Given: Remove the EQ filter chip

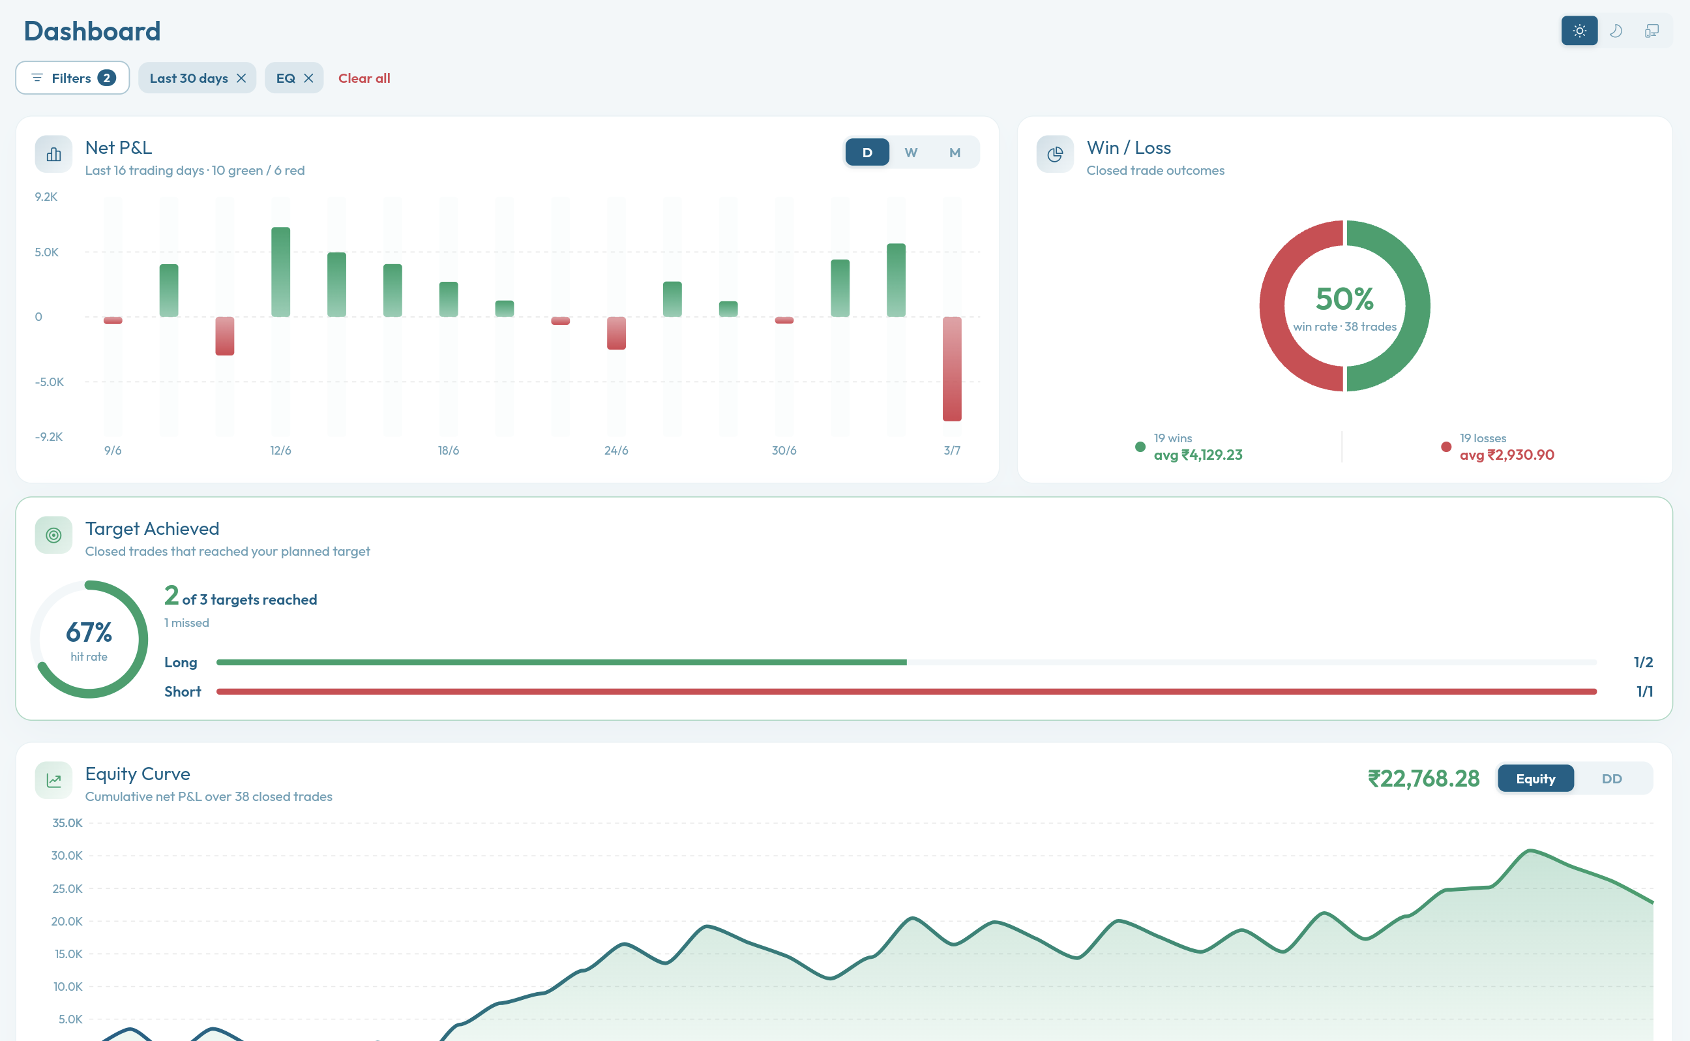Looking at the screenshot, I should [309, 78].
